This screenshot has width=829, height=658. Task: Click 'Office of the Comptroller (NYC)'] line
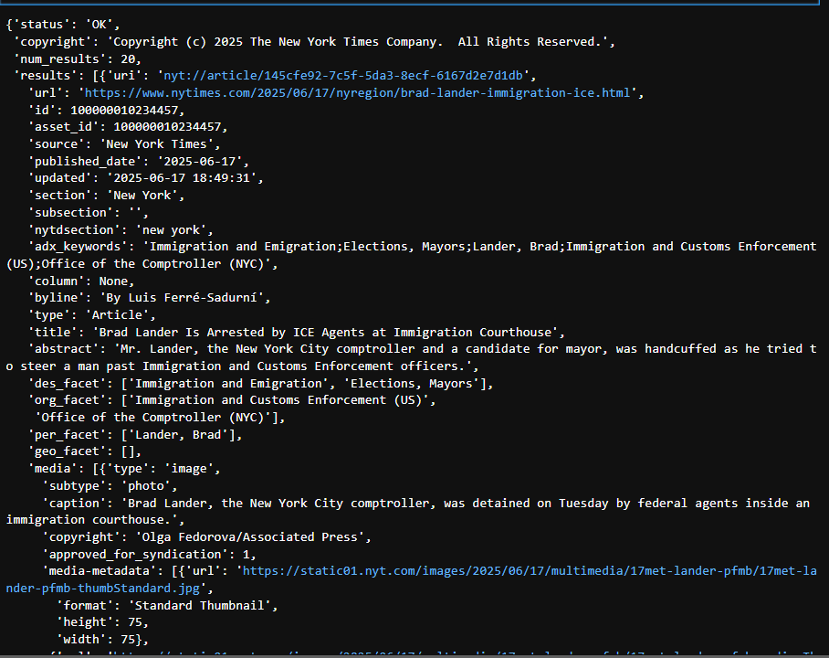point(160,418)
